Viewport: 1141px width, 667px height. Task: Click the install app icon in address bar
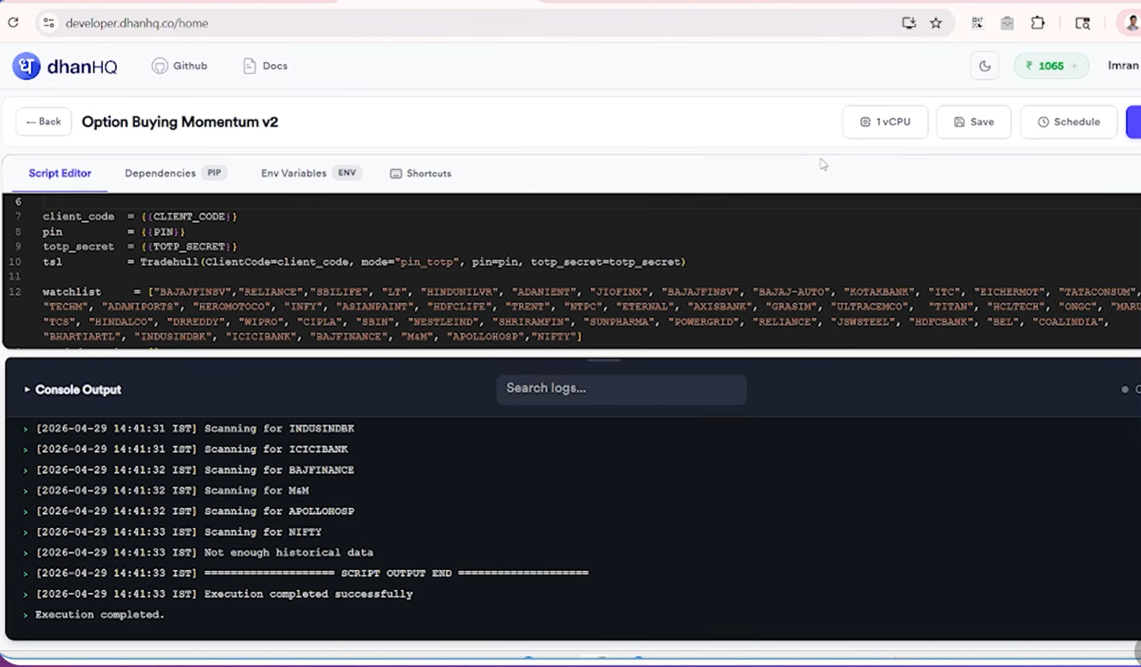point(909,23)
